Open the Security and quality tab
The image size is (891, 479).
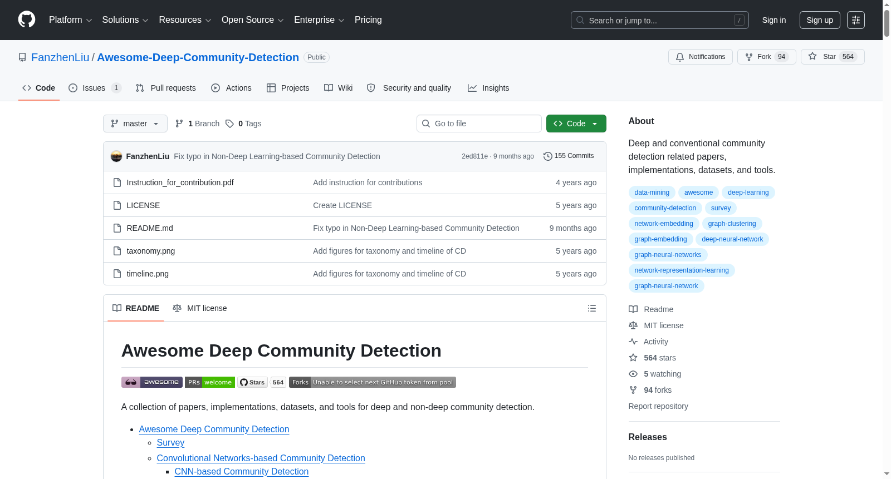click(409, 88)
